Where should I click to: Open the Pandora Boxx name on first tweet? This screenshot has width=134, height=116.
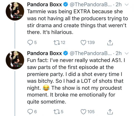[x=44, y=5]
